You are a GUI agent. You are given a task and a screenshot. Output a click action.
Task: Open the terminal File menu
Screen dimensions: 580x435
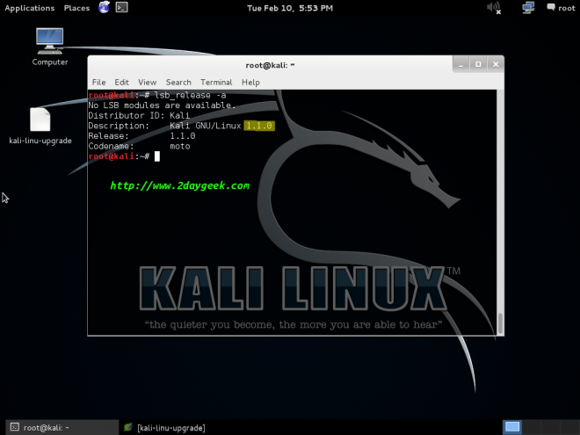pyautogui.click(x=98, y=82)
